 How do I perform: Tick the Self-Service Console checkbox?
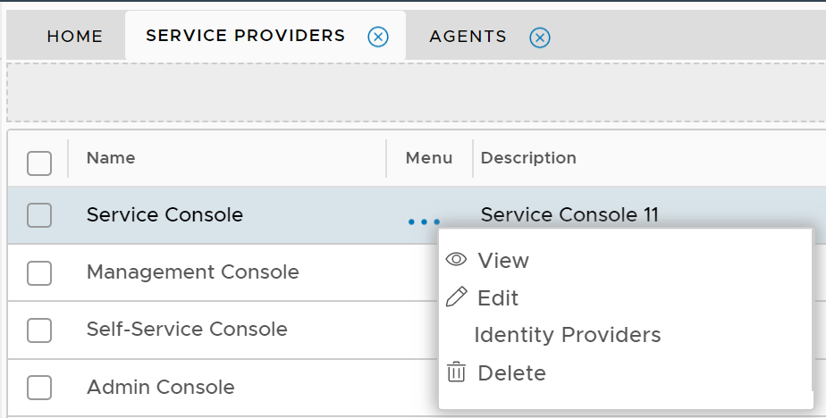click(x=39, y=330)
